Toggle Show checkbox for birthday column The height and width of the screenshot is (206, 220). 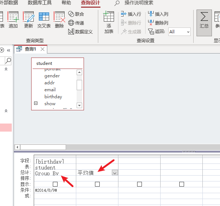(55, 184)
